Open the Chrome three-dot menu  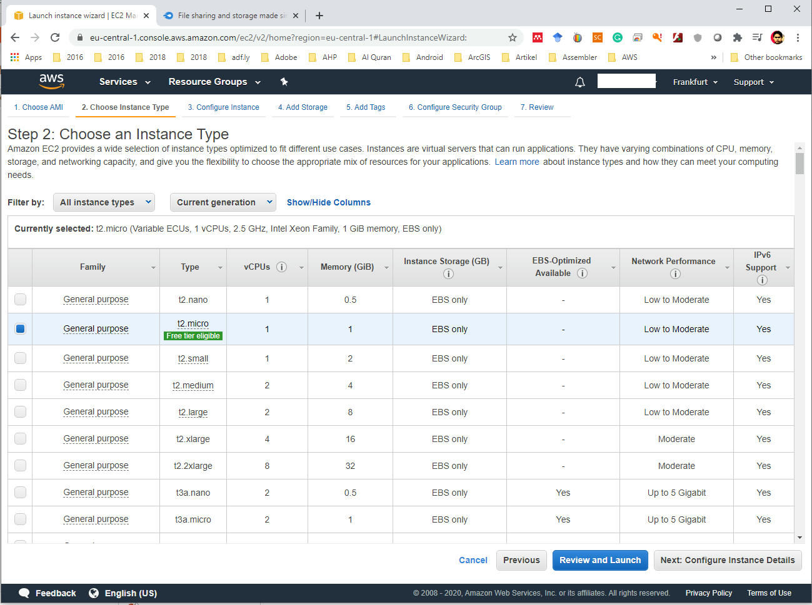click(x=798, y=37)
